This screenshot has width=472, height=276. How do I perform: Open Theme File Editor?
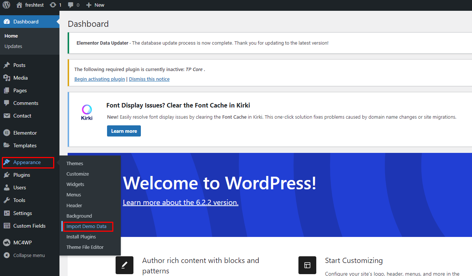(85, 247)
